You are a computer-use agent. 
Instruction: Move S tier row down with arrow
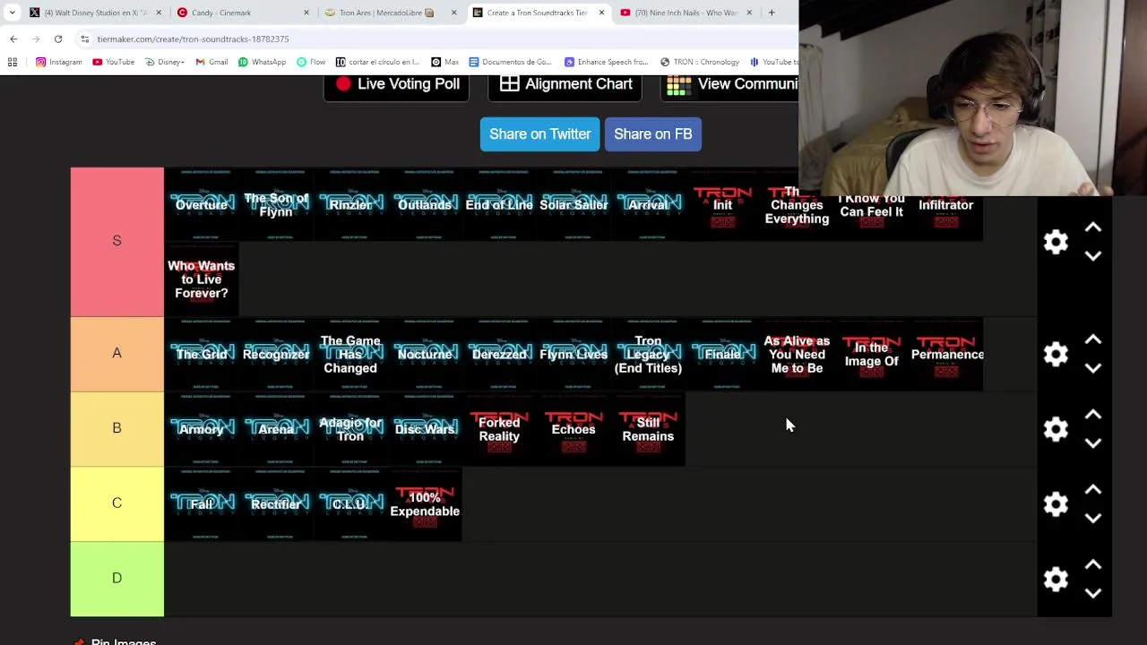point(1093,256)
